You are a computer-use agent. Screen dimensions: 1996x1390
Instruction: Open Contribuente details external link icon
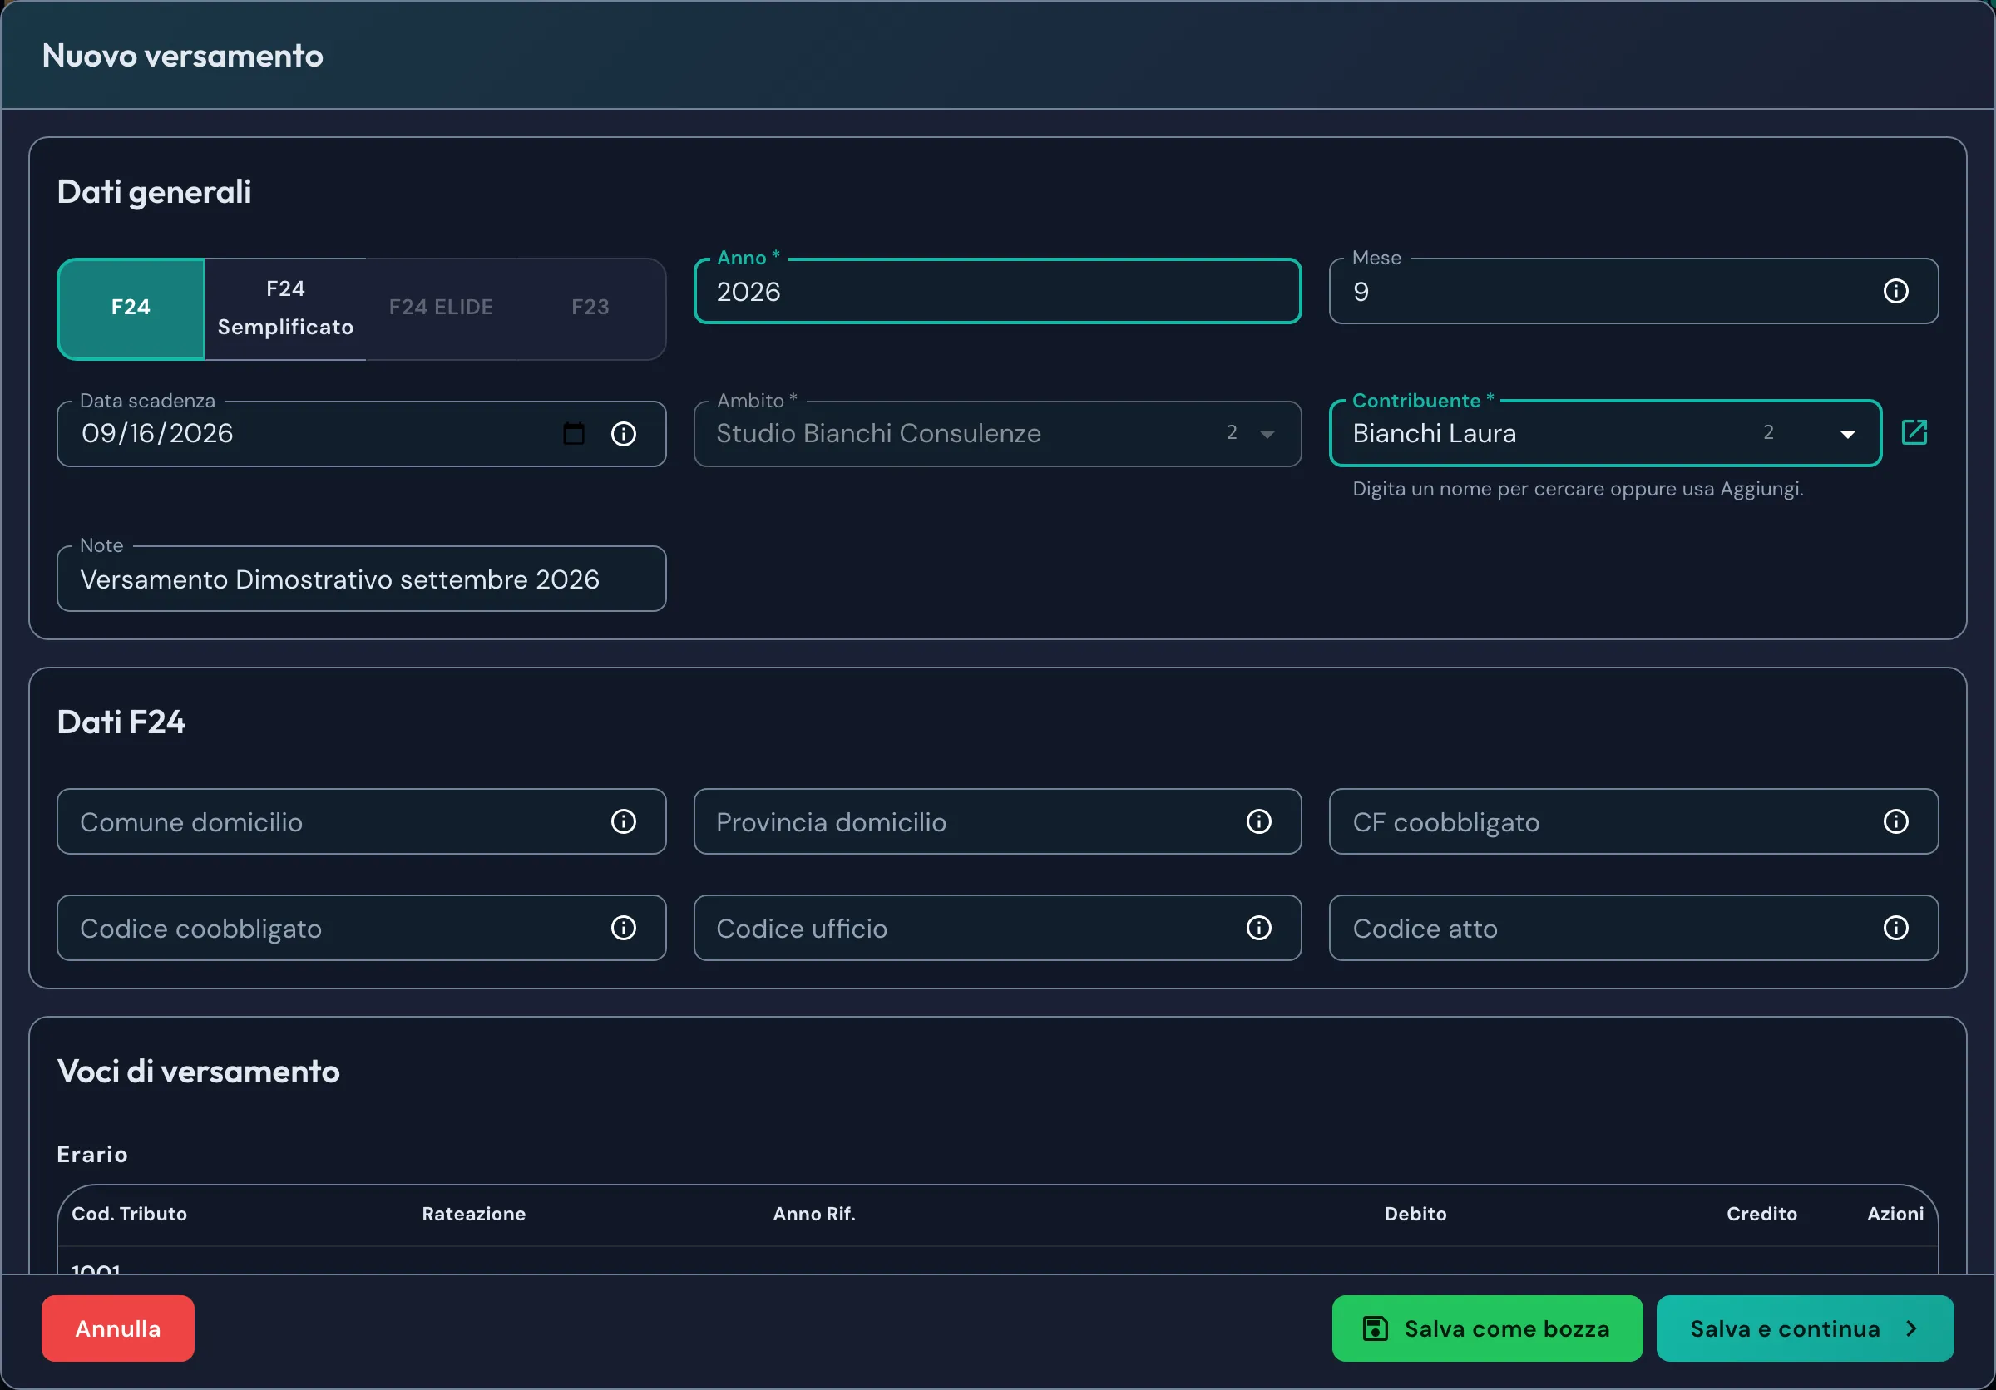click(x=1914, y=431)
